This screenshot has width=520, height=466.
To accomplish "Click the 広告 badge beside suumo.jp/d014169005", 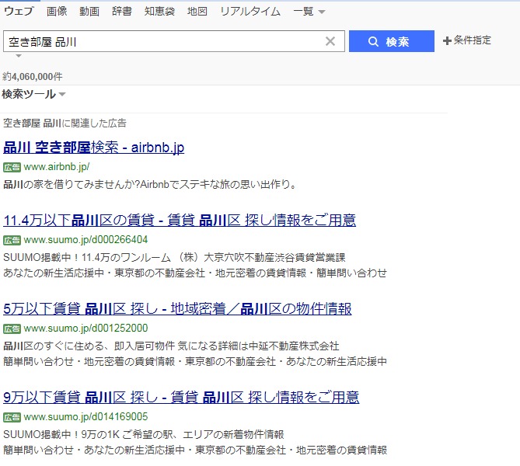I will [12, 417].
